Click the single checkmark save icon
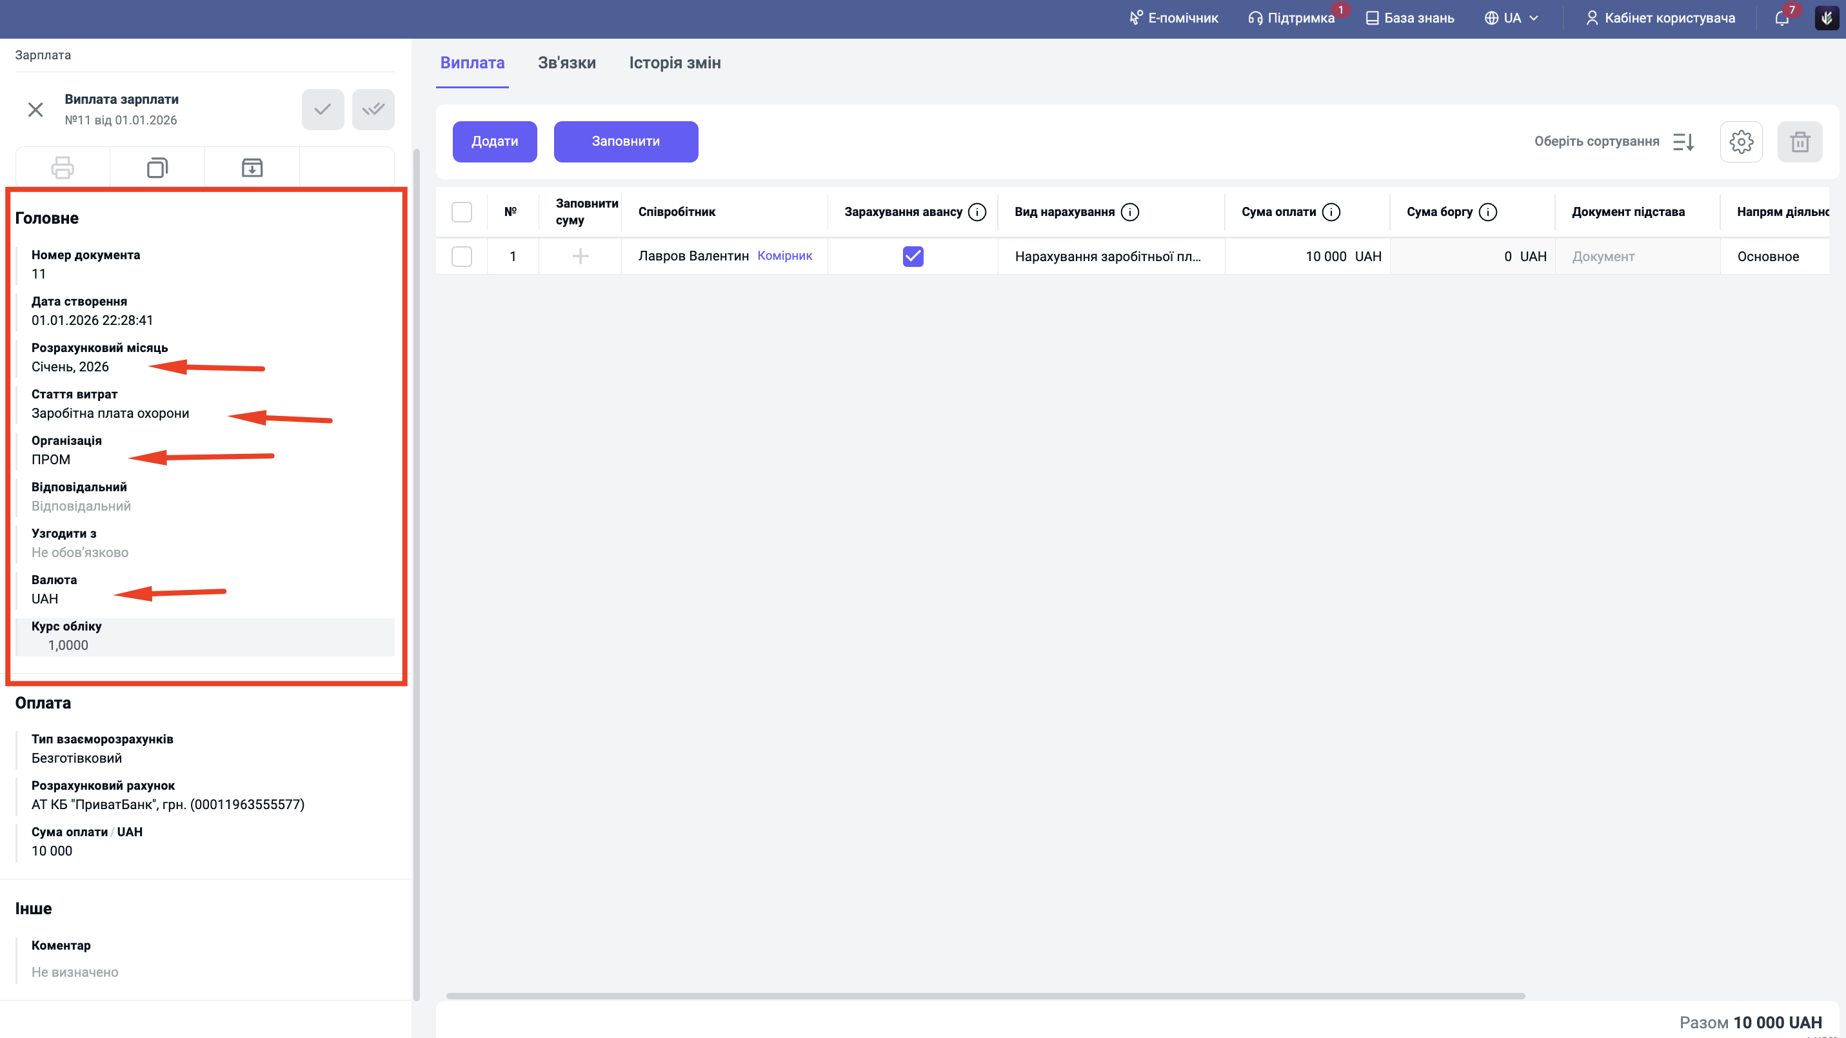 click(323, 110)
